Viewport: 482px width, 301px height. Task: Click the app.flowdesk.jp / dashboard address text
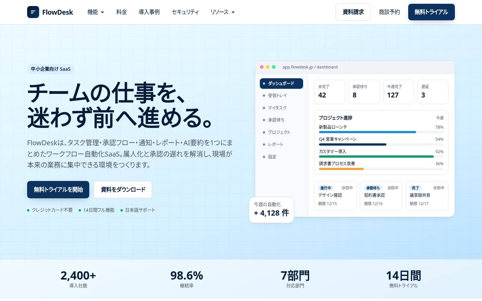coord(310,67)
